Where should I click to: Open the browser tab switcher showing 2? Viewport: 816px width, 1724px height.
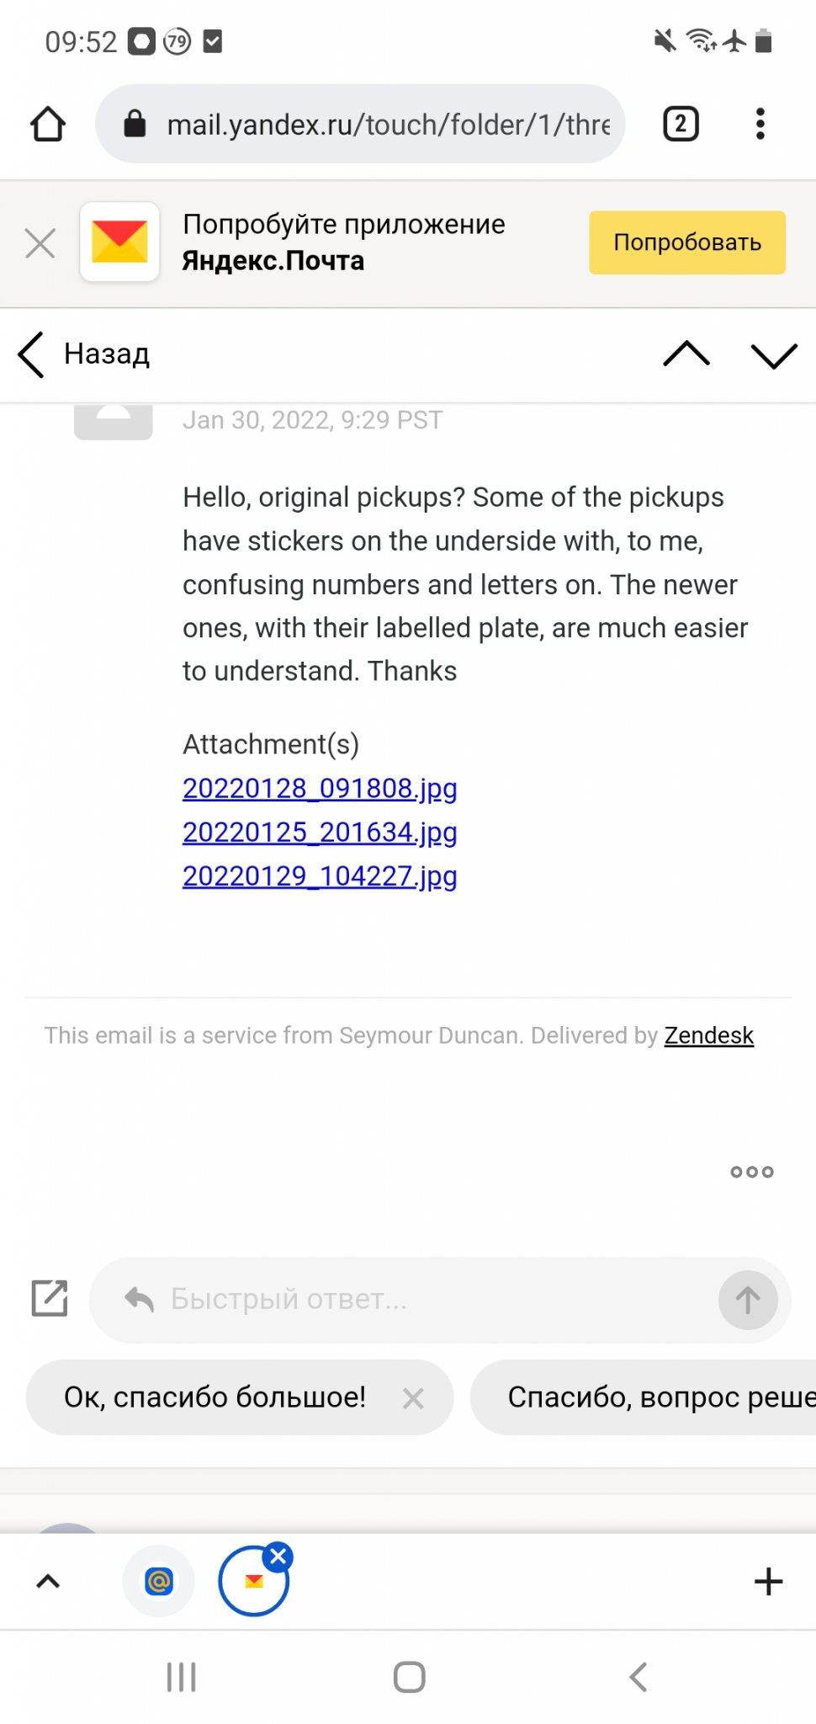click(681, 125)
